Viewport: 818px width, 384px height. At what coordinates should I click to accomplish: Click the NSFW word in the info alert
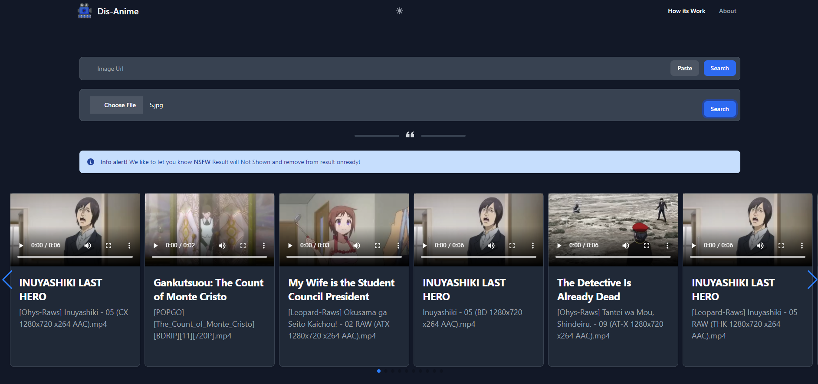tap(202, 162)
